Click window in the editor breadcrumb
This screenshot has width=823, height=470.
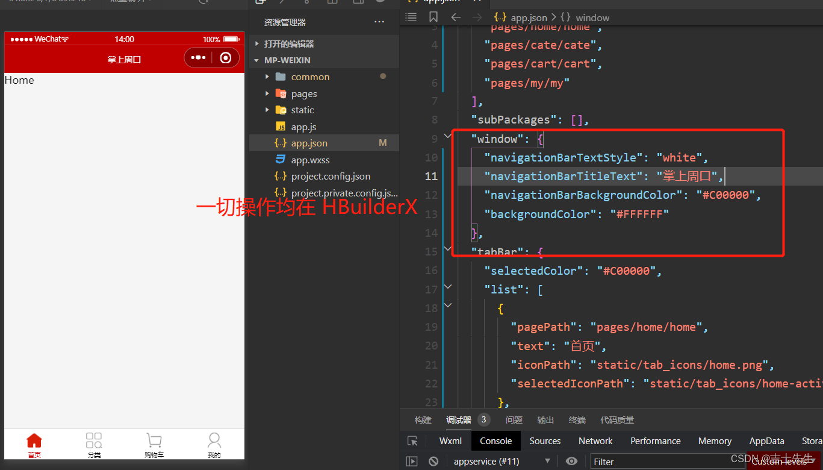click(592, 17)
